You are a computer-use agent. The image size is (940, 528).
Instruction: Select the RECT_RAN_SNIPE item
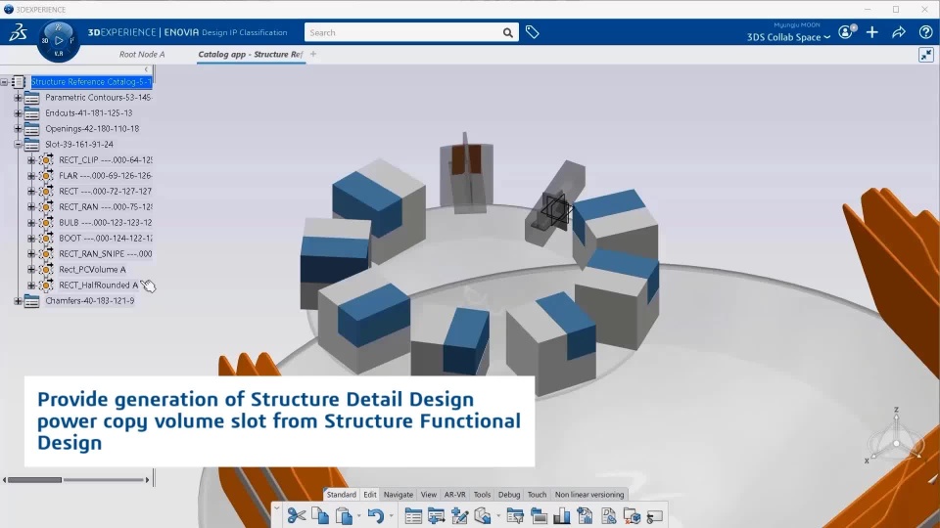106,253
